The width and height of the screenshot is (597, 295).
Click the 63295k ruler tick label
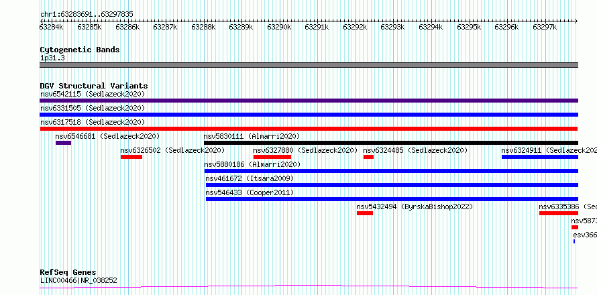(469, 27)
